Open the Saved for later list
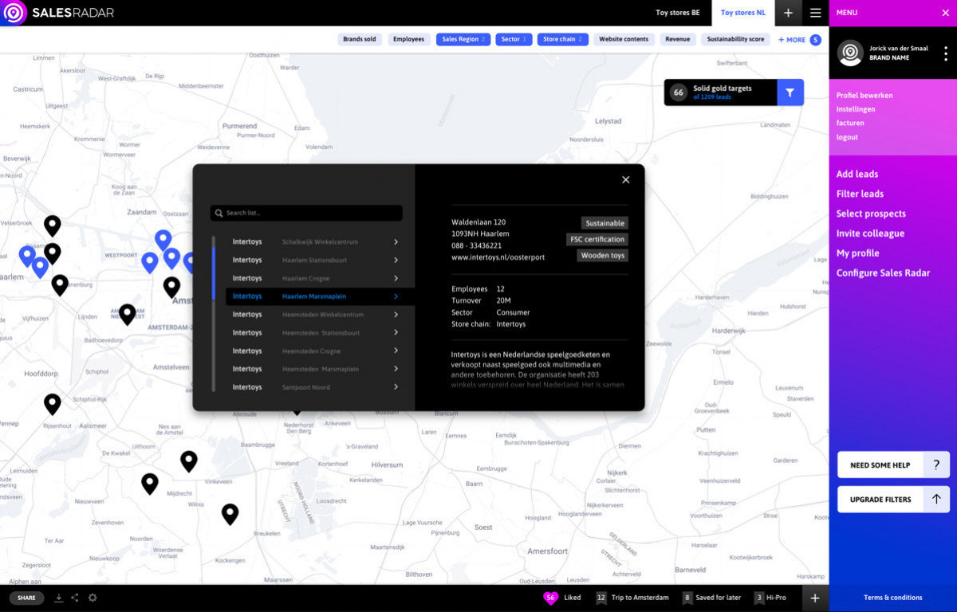 (711, 598)
